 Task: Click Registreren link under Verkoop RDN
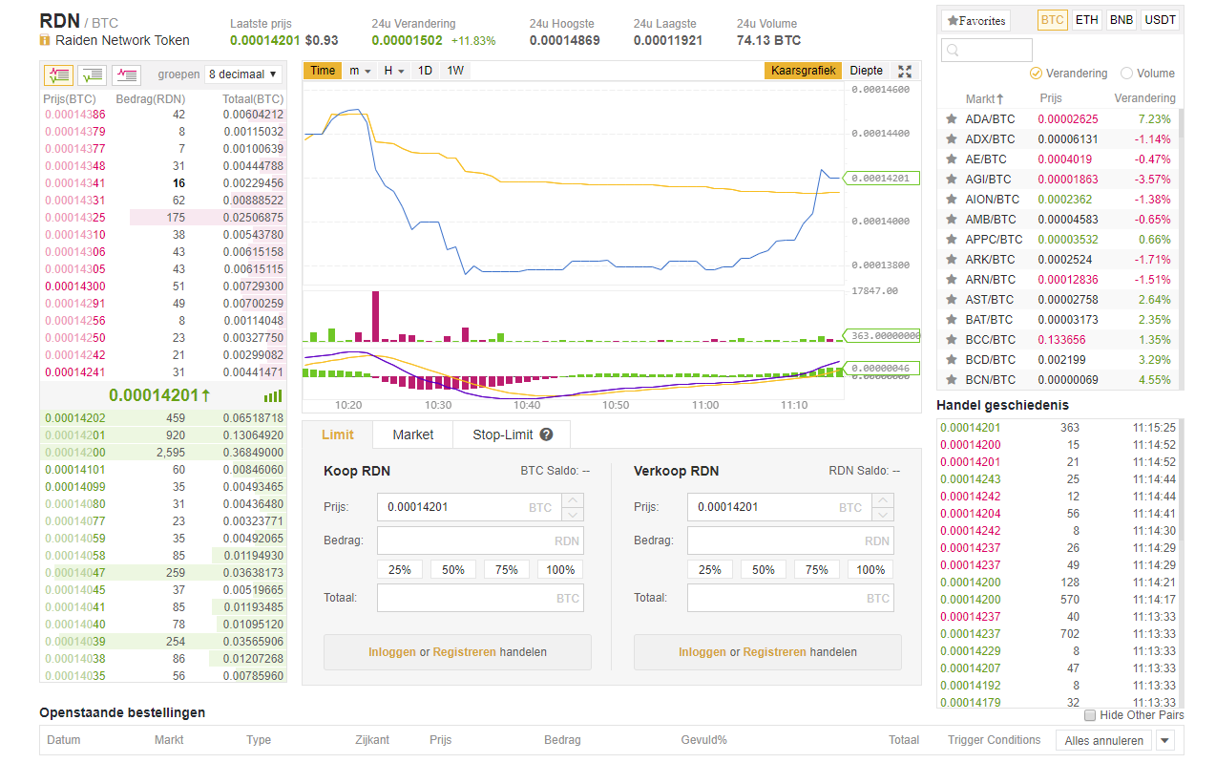click(775, 652)
